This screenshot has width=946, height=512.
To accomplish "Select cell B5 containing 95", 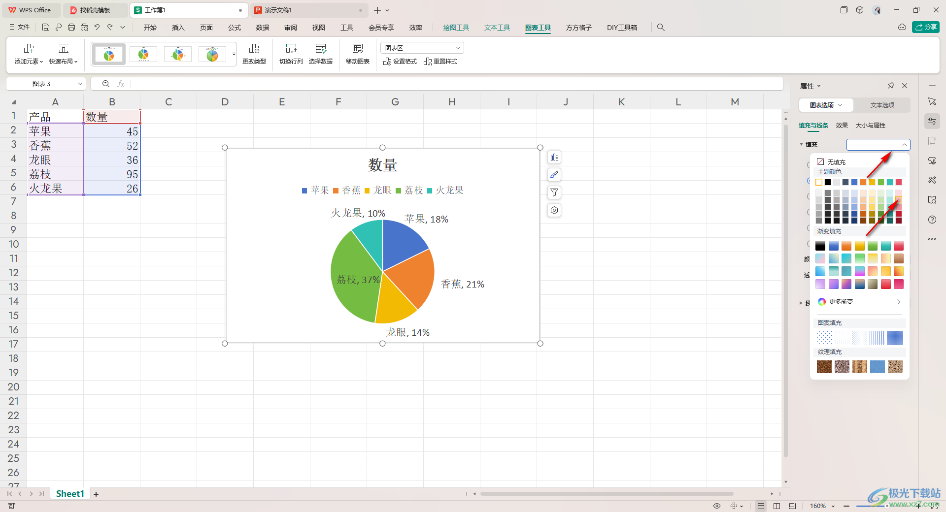I will (112, 174).
